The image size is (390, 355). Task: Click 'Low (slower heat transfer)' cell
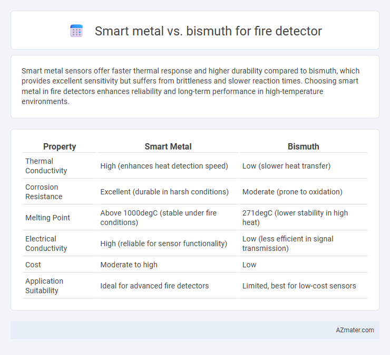tap(286, 166)
